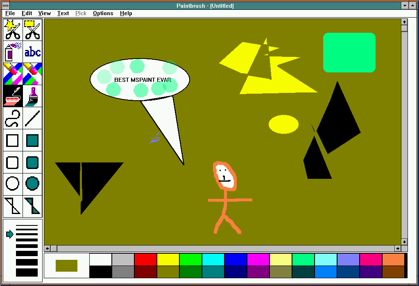Click the yellow ellipse on the canvas
This screenshot has width=419, height=286.
(x=283, y=124)
